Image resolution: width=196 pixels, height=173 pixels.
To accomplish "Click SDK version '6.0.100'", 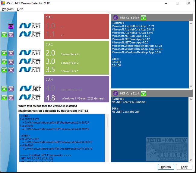I will 116,65.
